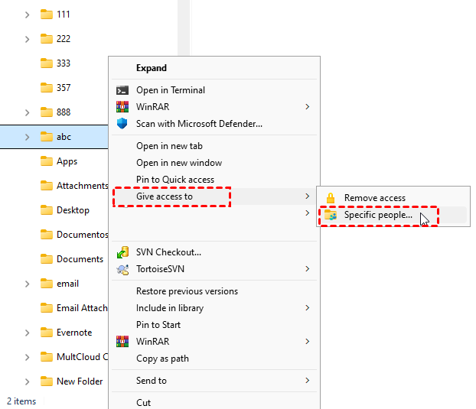Open the Include in library submenu arrow

[308, 308]
